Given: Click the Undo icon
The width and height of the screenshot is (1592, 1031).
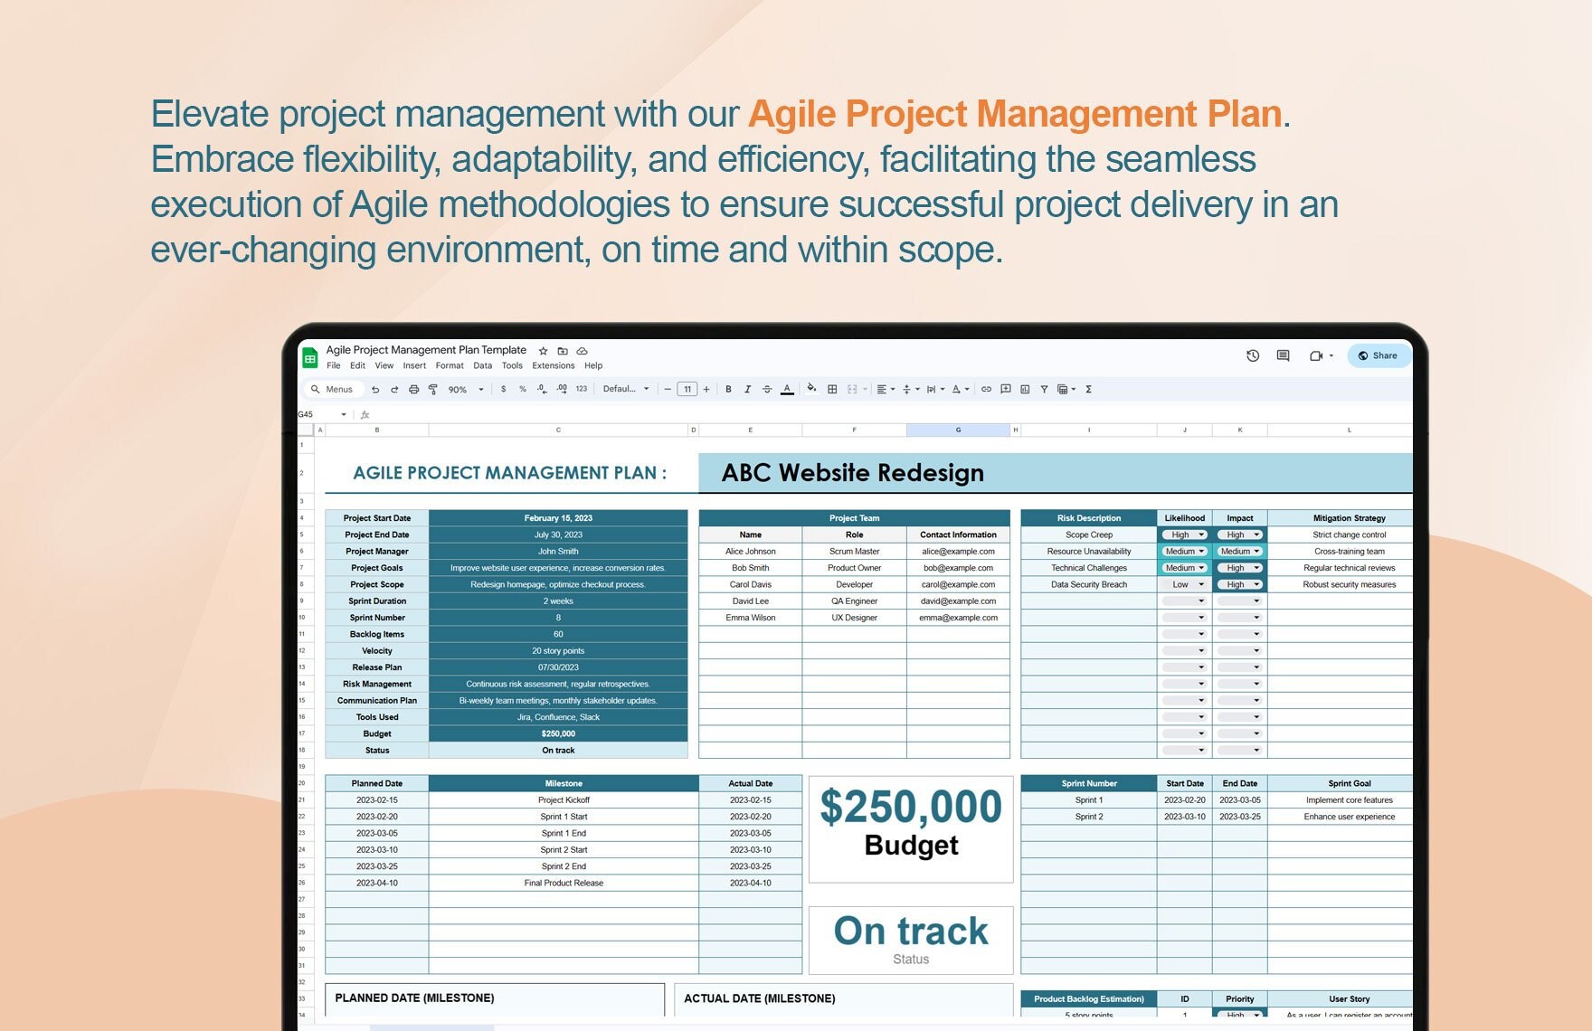Looking at the screenshot, I should click(x=376, y=388).
